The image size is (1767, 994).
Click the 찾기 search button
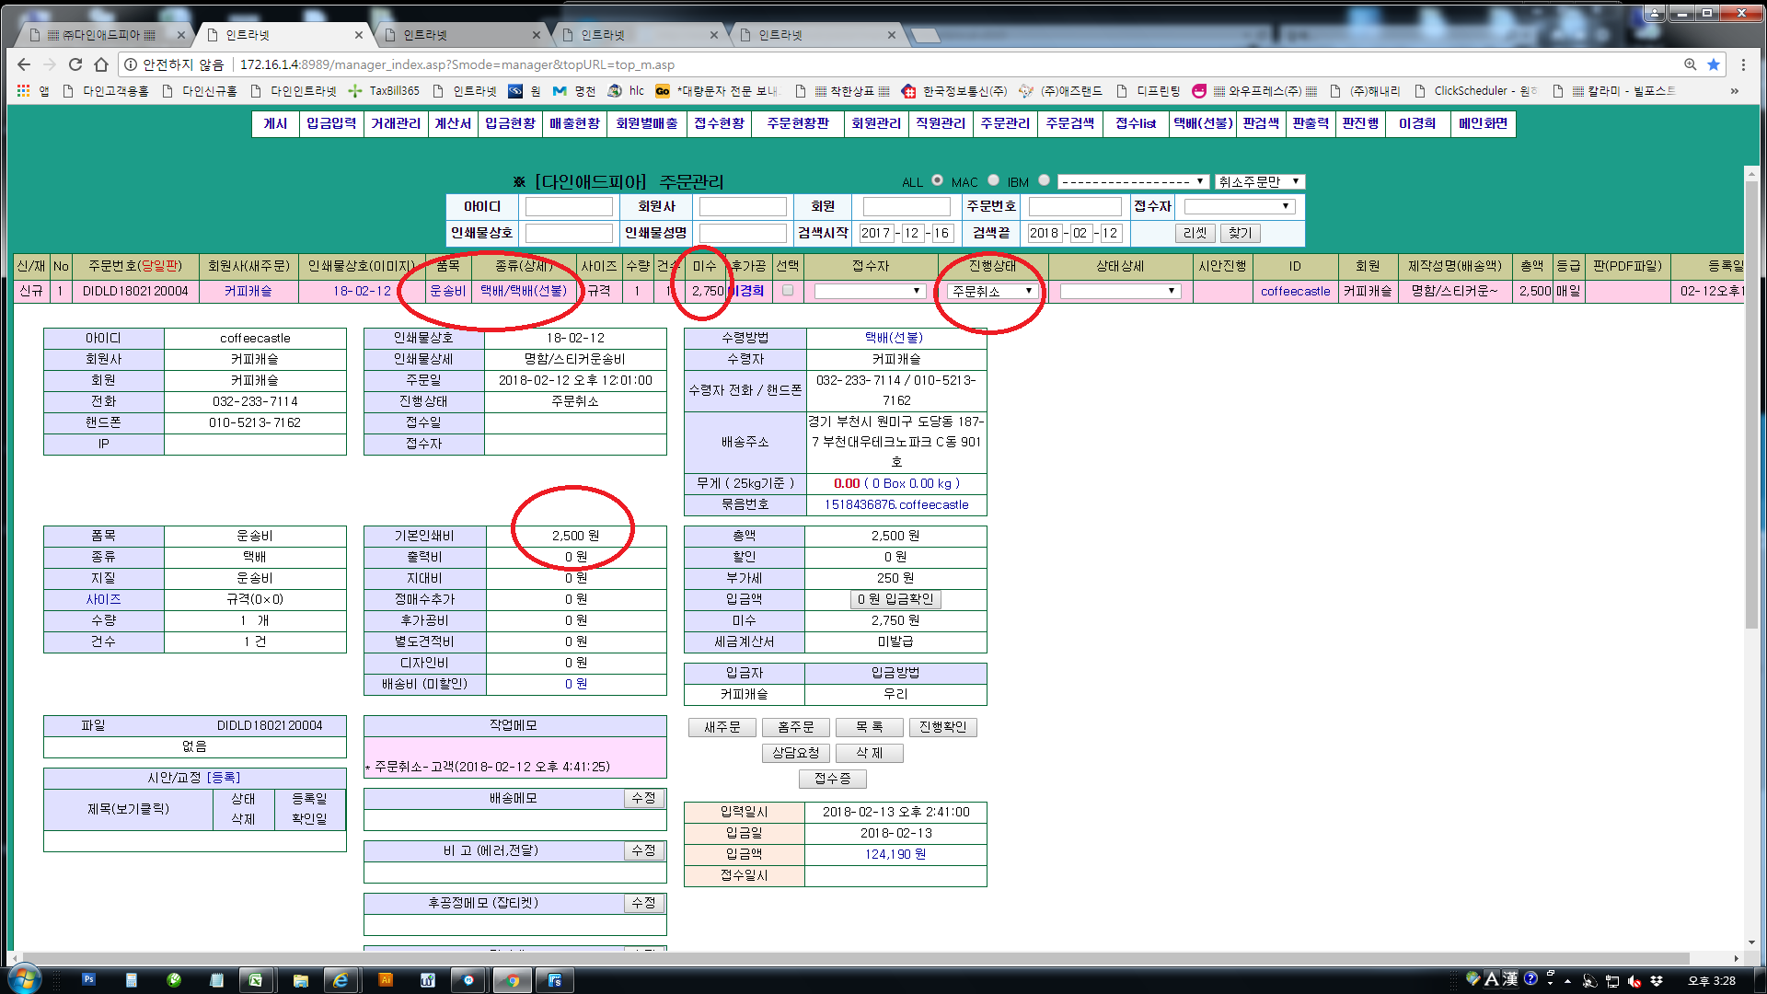point(1240,233)
